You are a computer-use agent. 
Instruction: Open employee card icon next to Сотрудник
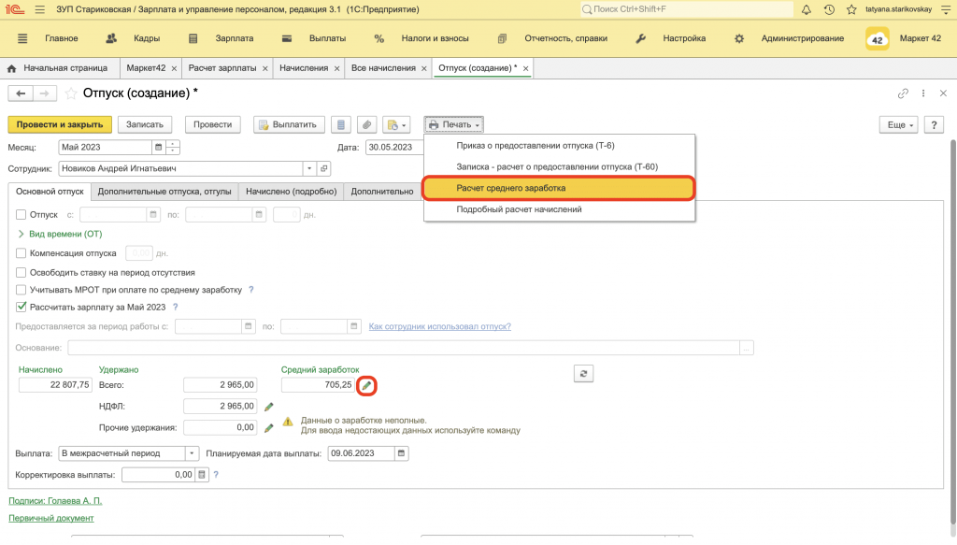tap(324, 168)
